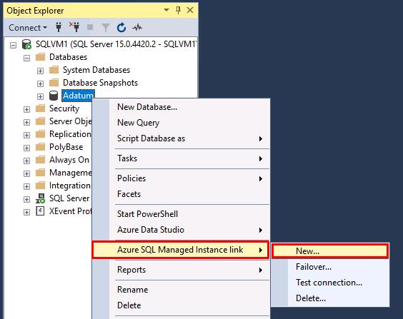Click the Filter funnel icon
The height and width of the screenshot is (319, 403).
(x=105, y=27)
